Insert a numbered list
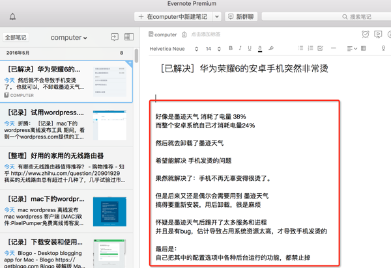 [x=310, y=48]
